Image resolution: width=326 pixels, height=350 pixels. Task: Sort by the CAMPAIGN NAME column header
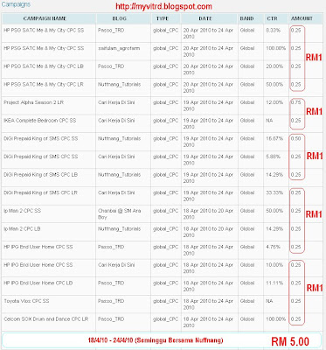(x=45, y=18)
